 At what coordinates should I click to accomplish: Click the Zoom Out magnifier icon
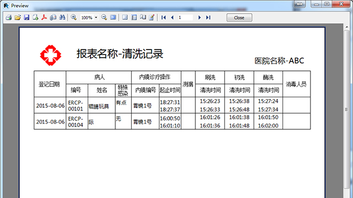pos(104,17)
